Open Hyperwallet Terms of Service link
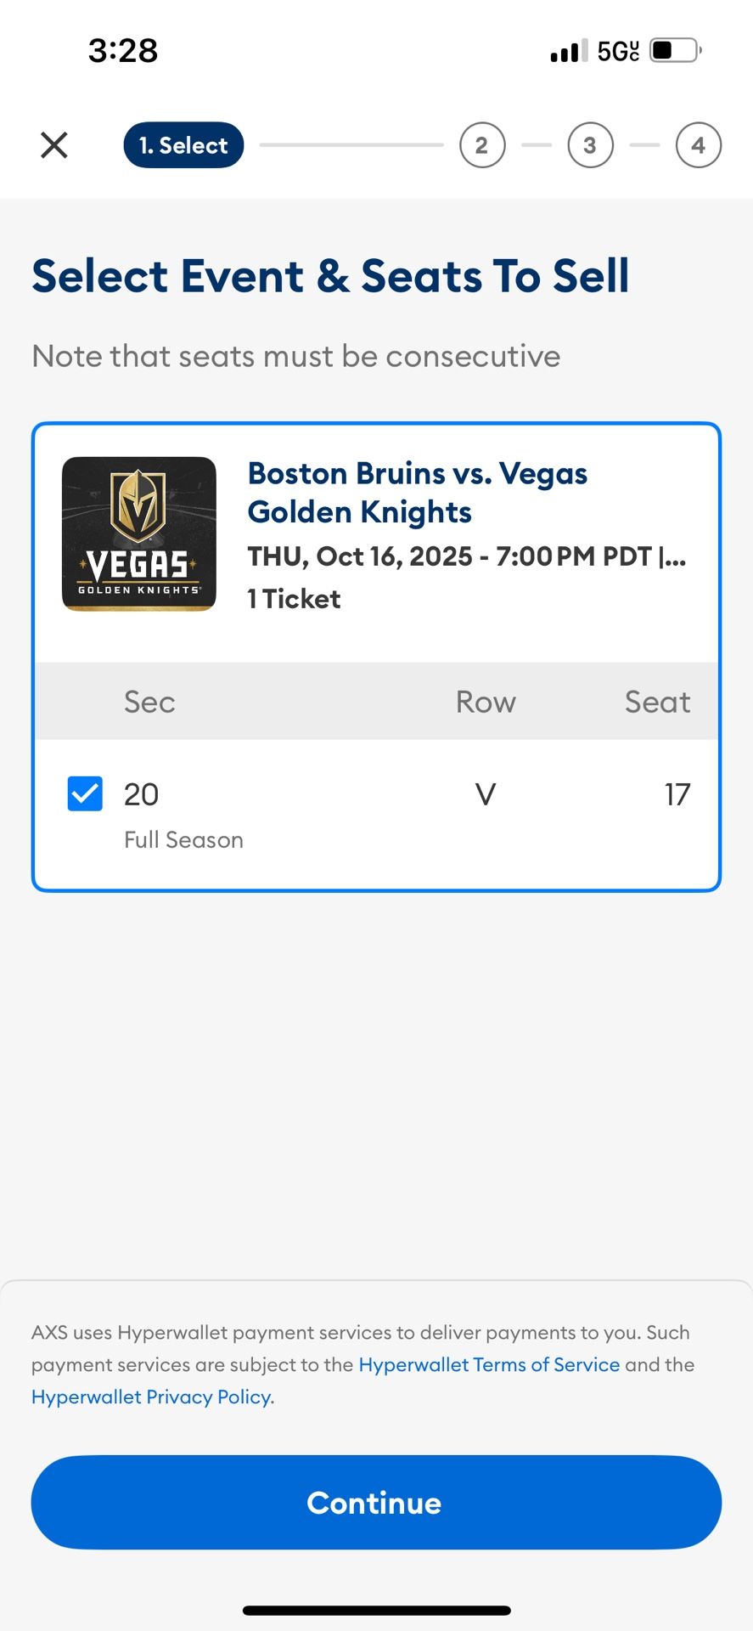The height and width of the screenshot is (1631, 753). point(489,1364)
